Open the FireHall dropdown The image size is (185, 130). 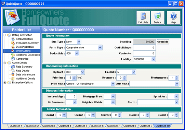(x=134, y=72)
